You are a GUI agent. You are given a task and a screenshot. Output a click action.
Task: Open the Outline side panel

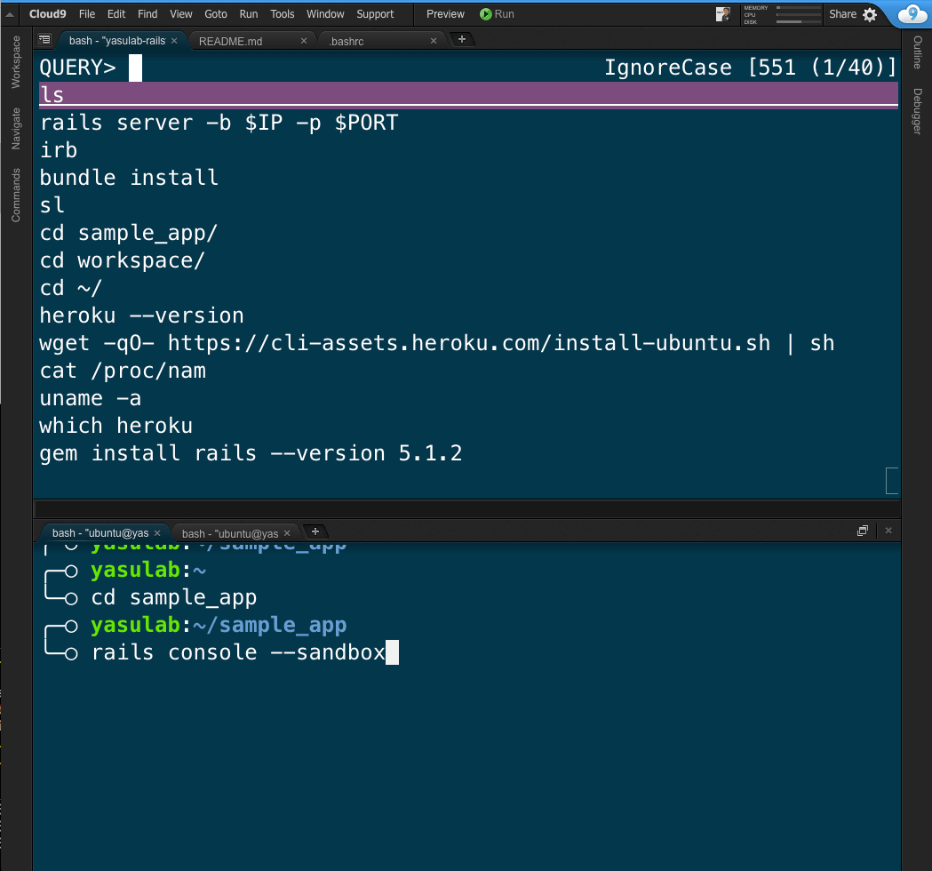click(917, 52)
